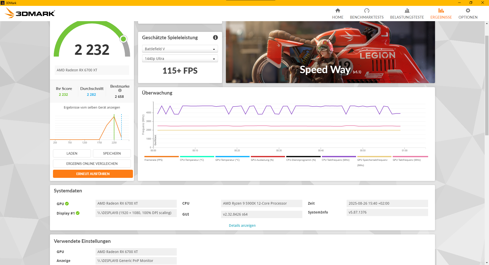
Task: Click the Optionen gear icon
Action: tap(468, 10)
